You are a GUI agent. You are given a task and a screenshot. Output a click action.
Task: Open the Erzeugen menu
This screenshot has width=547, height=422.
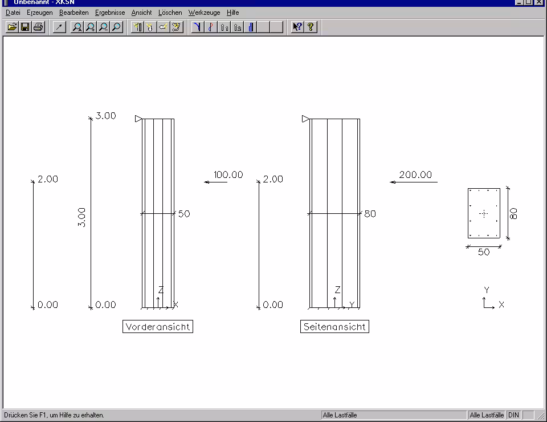pos(39,13)
